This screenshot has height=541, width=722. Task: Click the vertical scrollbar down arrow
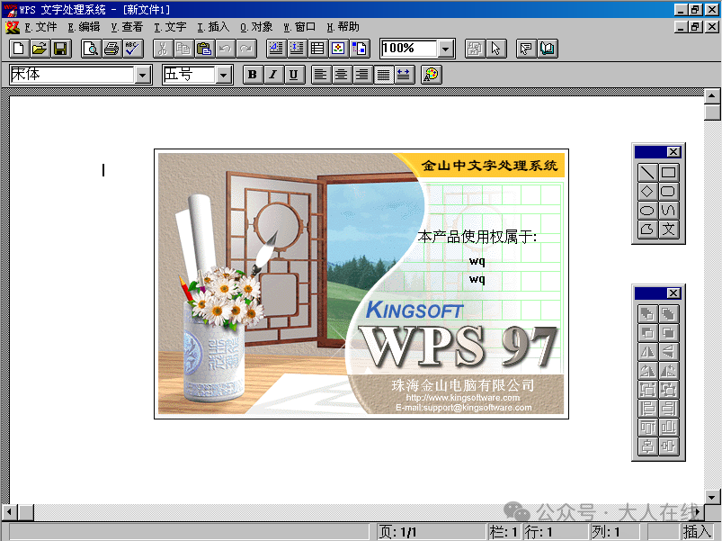tap(712, 497)
